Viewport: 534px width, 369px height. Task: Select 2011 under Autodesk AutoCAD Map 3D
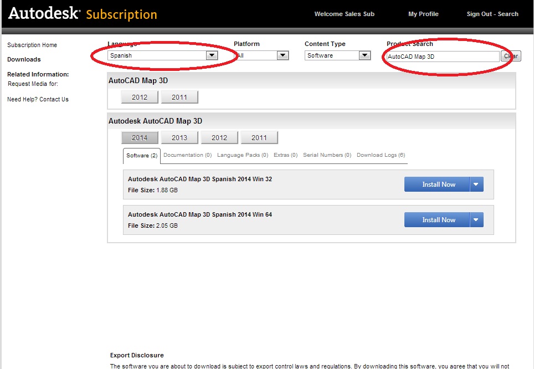(x=259, y=137)
